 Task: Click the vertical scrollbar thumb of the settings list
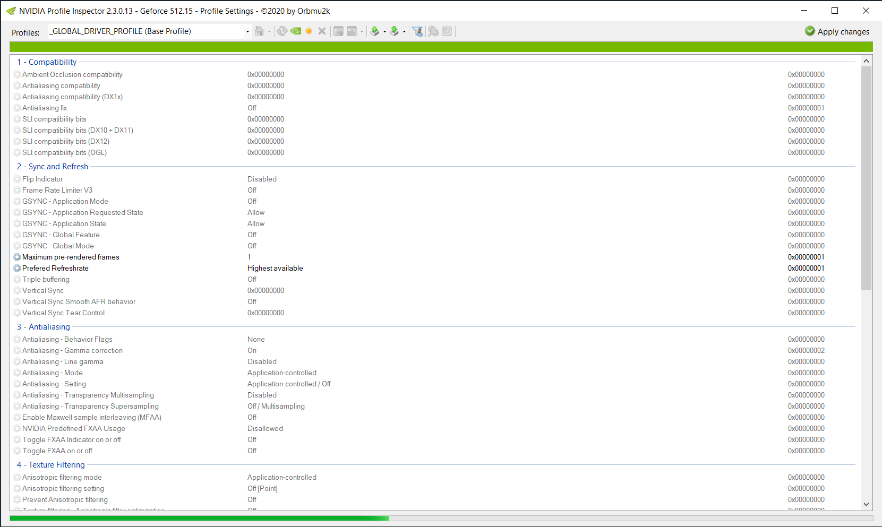(x=867, y=178)
